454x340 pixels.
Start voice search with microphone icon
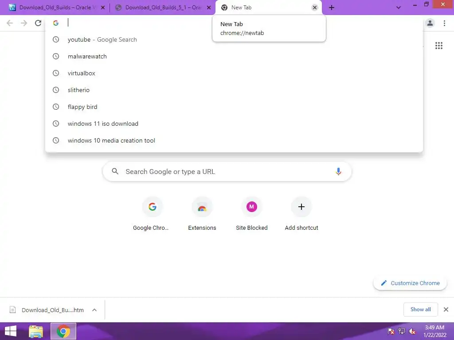click(x=338, y=171)
